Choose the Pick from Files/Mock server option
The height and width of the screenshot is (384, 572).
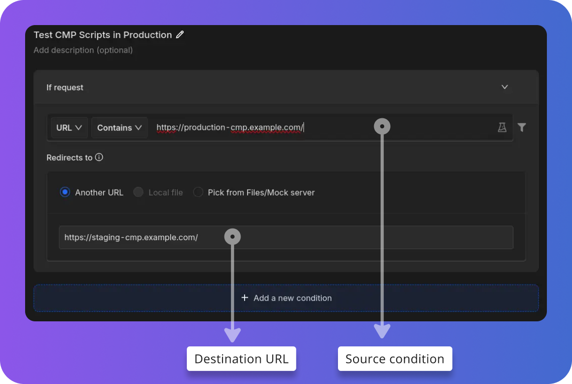point(198,192)
